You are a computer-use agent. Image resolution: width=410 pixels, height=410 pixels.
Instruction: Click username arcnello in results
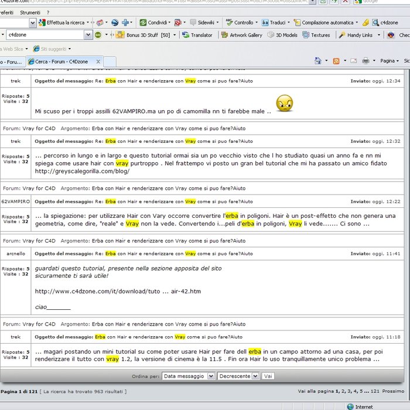[x=16, y=254]
